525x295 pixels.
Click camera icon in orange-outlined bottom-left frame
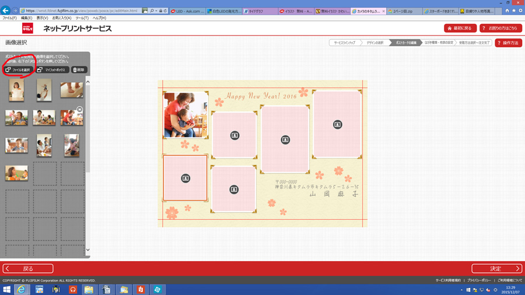(185, 178)
